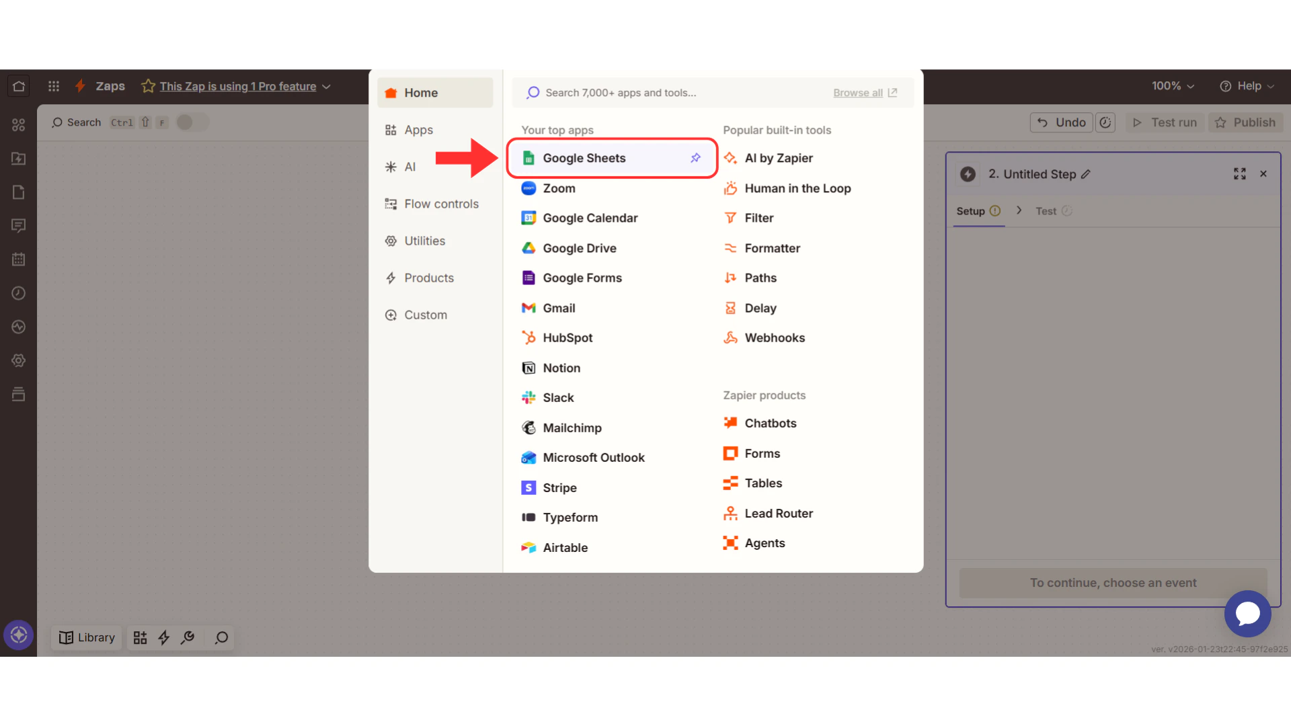The width and height of the screenshot is (1291, 726).
Task: Pin or unpin Google Sheets
Action: point(695,158)
